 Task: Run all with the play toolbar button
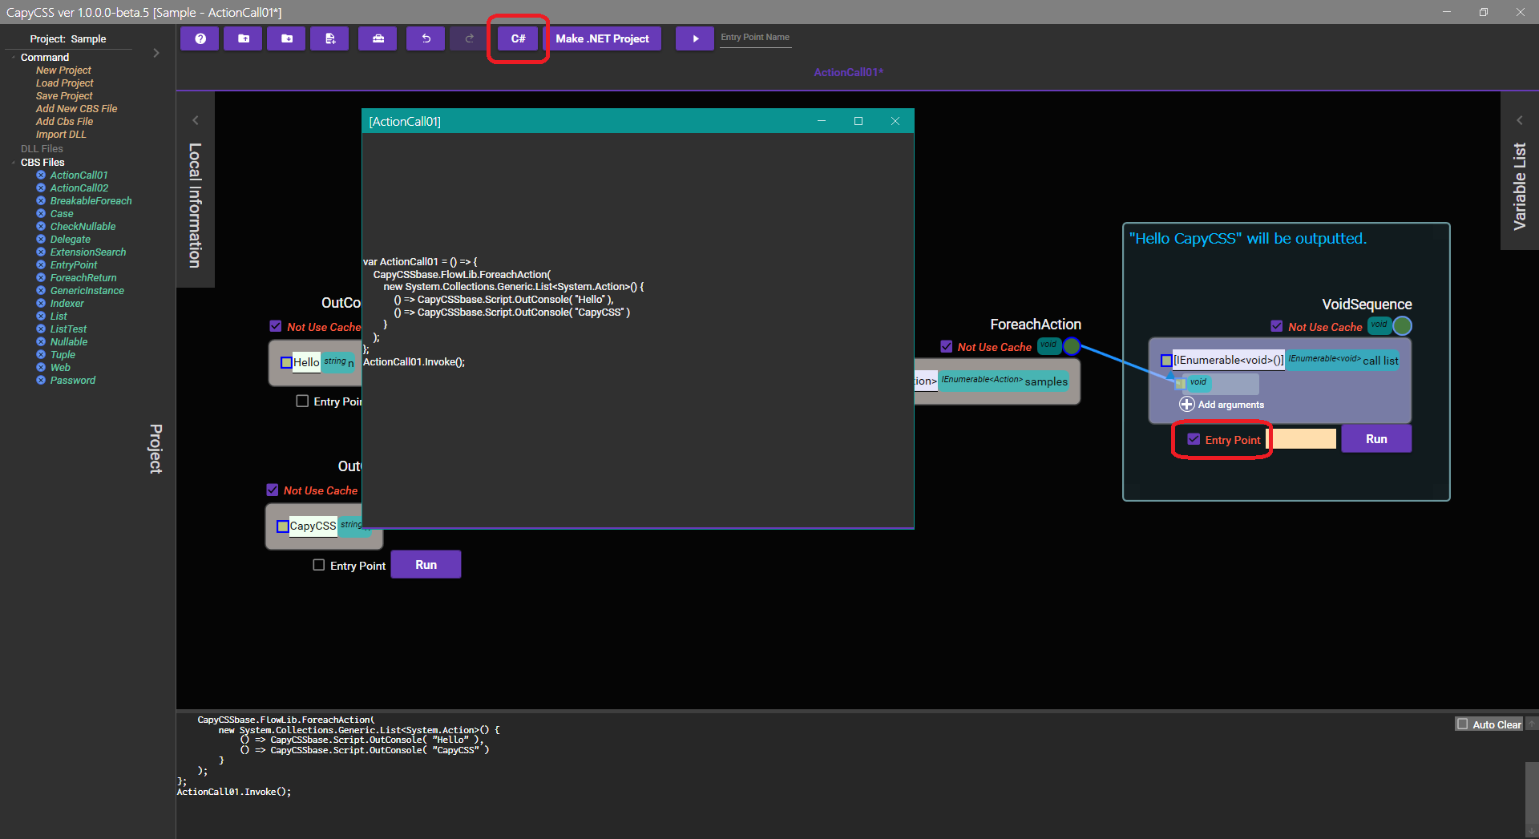click(695, 38)
